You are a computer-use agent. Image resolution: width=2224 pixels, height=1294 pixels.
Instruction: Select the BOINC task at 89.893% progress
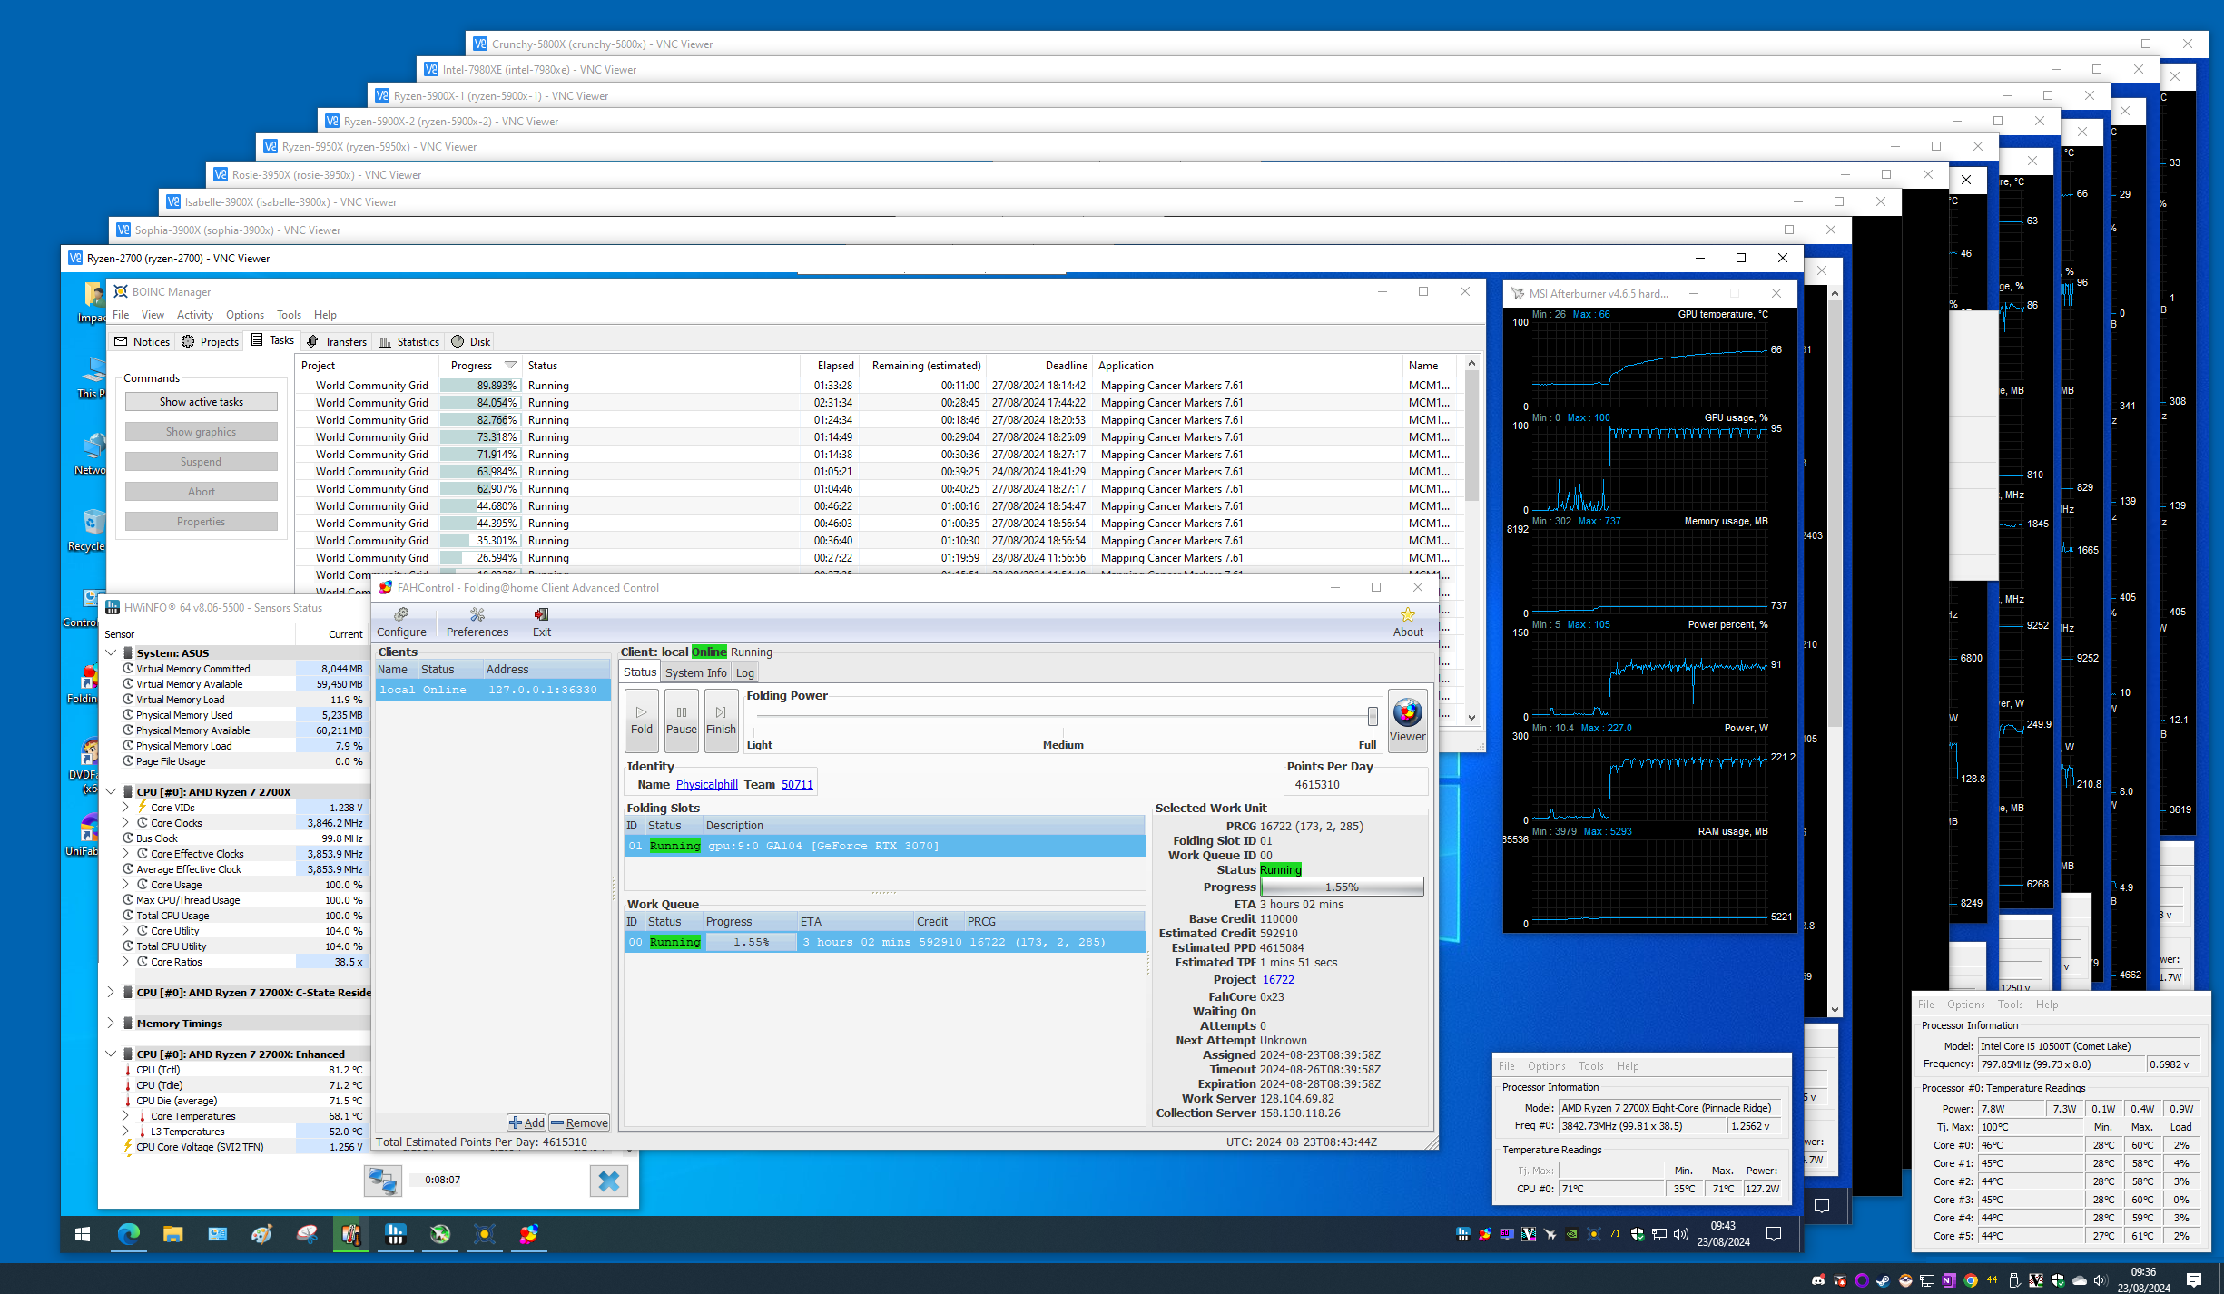pos(876,386)
